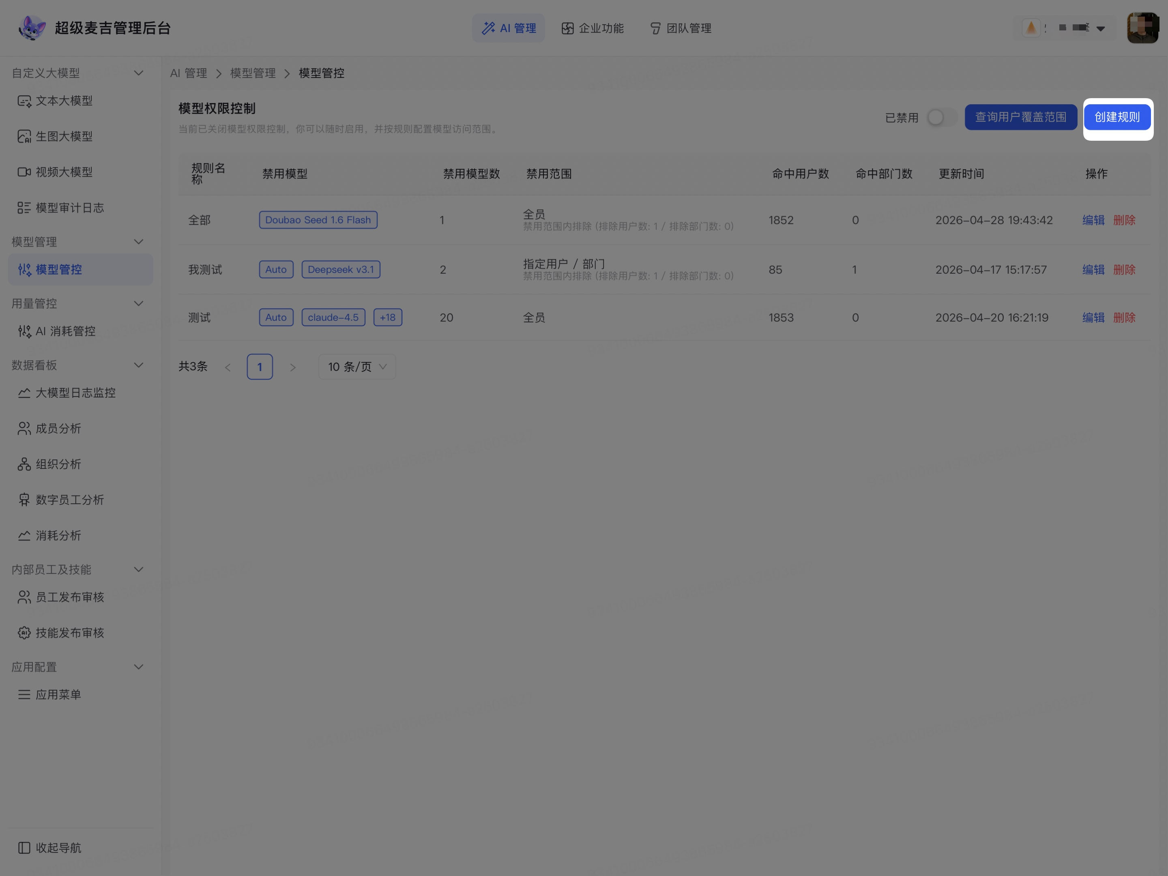Open 模型审计日志 list icon
Screen dimensions: 1168x876
pyautogui.click(x=24, y=208)
